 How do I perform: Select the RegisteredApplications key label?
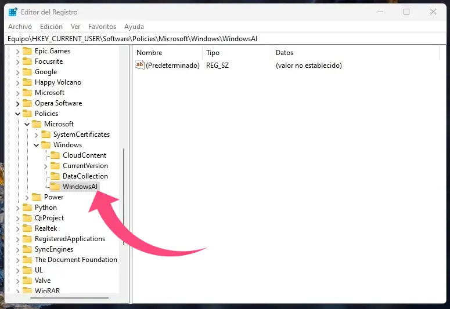coord(70,239)
